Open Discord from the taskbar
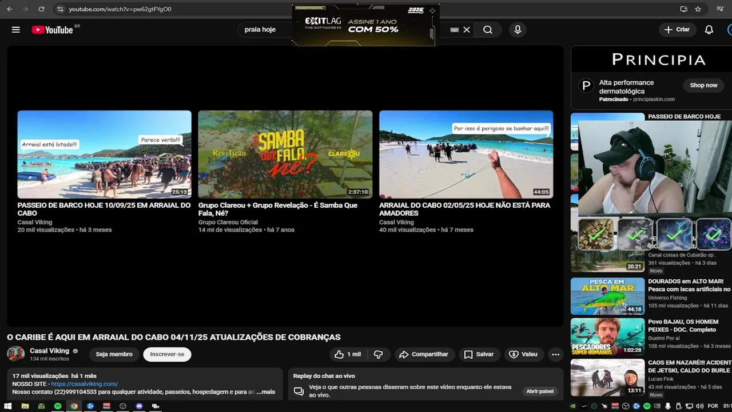This screenshot has width=732, height=412. pyautogui.click(x=139, y=406)
